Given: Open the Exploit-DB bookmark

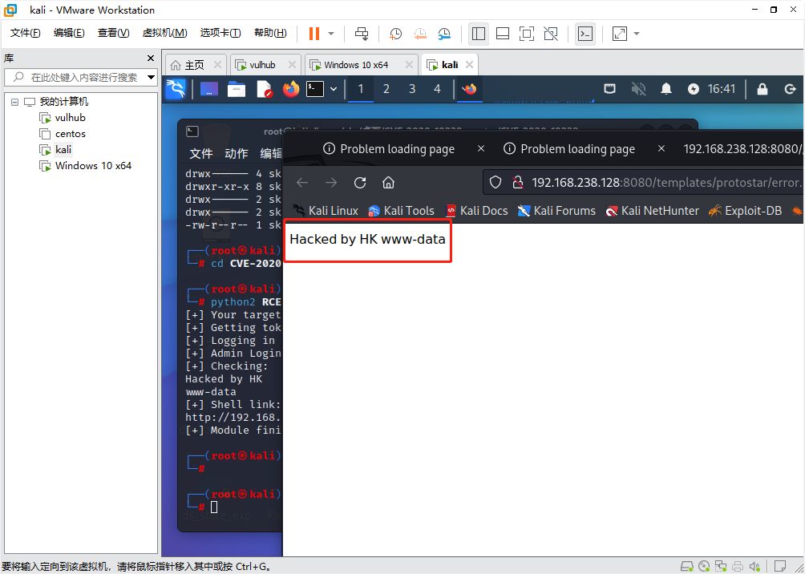Looking at the screenshot, I should pyautogui.click(x=744, y=211).
